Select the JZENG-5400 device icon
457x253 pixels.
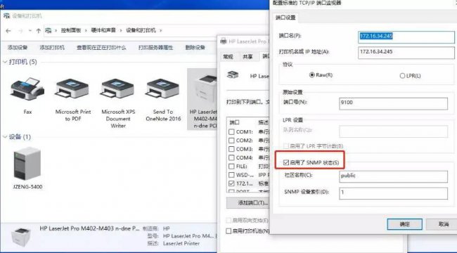27,163
